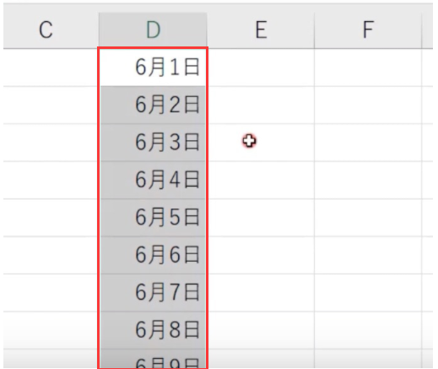The image size is (438, 369).
Task: Click the cell showing 6月5日
Action: [153, 218]
